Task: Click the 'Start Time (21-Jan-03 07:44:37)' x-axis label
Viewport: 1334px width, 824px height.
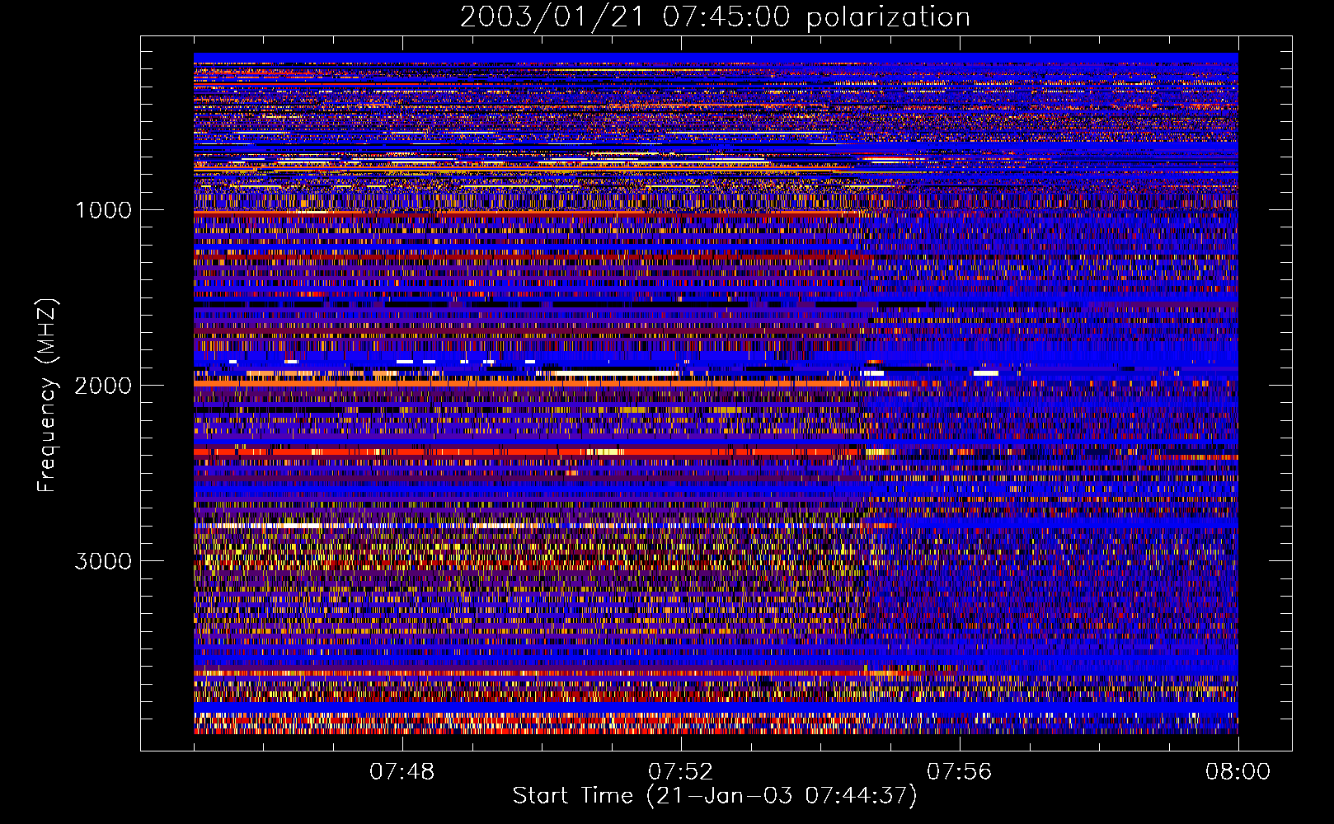Action: click(x=715, y=796)
